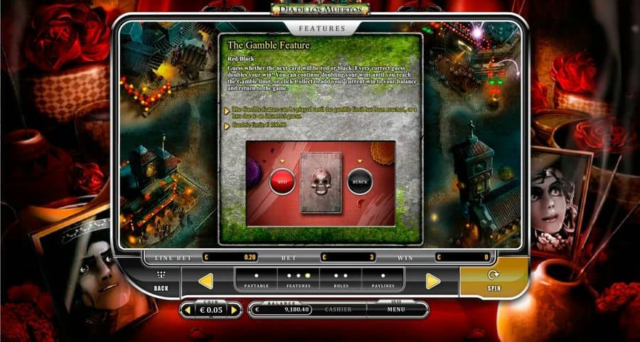The width and height of the screenshot is (640, 342).
Task: Click the € 0.05 coin value display
Action: [x=211, y=310]
